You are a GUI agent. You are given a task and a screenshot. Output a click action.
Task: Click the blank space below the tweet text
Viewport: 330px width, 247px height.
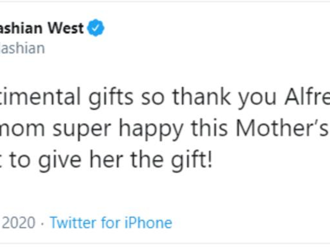point(165,191)
